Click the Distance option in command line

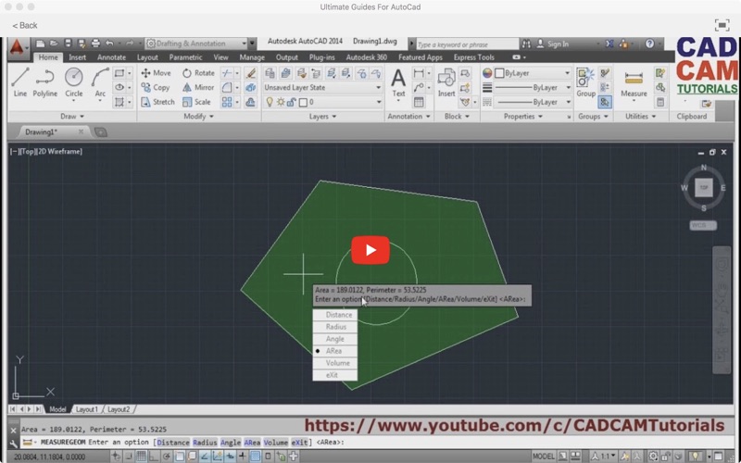tap(173, 443)
